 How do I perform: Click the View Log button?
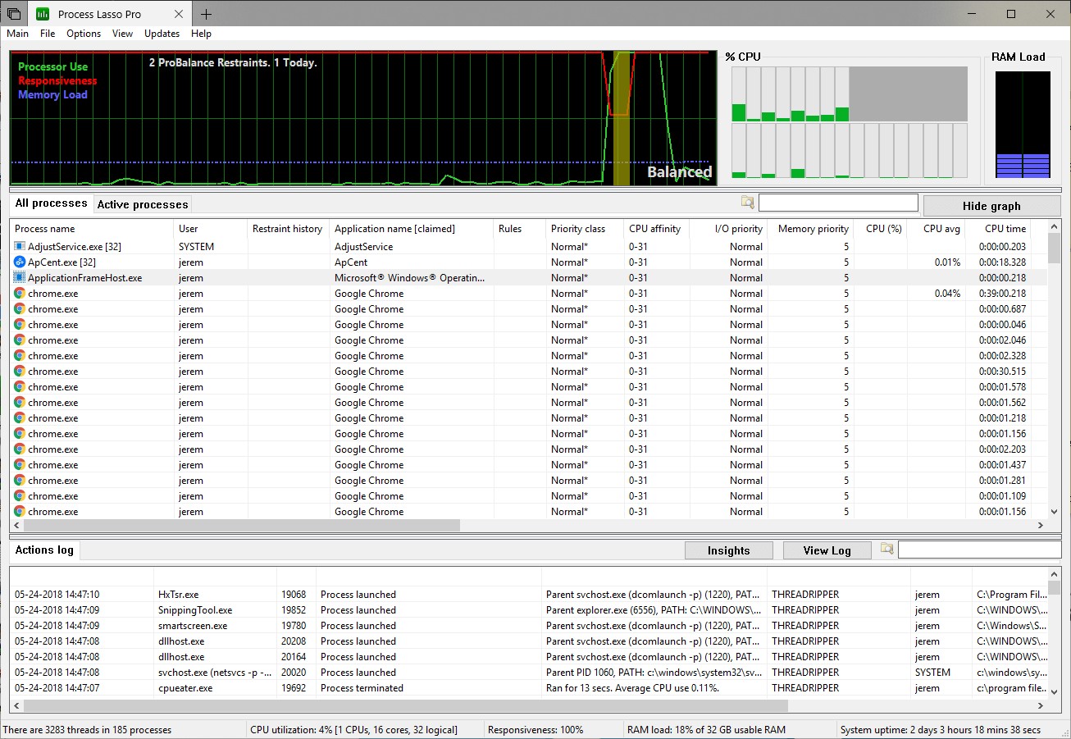pyautogui.click(x=827, y=550)
